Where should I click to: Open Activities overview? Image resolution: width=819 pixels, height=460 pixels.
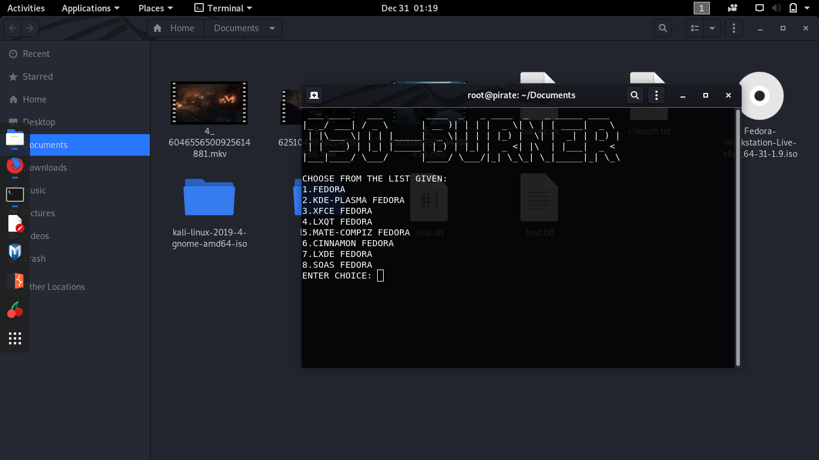pyautogui.click(x=26, y=8)
